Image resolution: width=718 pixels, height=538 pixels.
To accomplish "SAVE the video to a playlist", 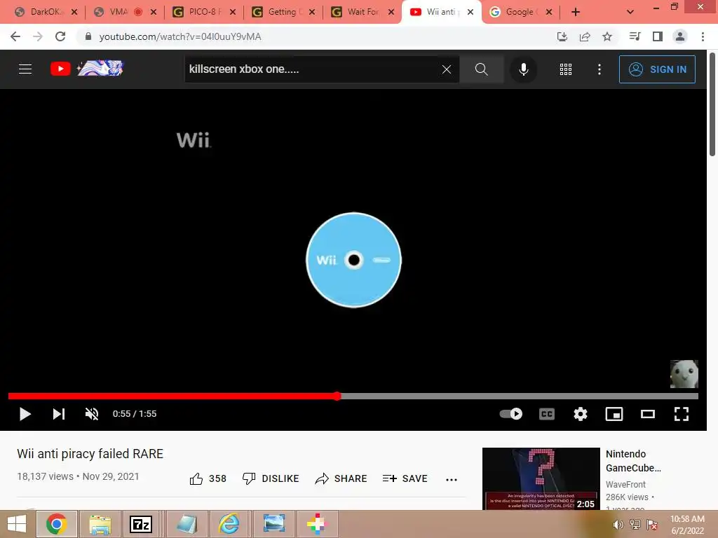I will pyautogui.click(x=405, y=478).
